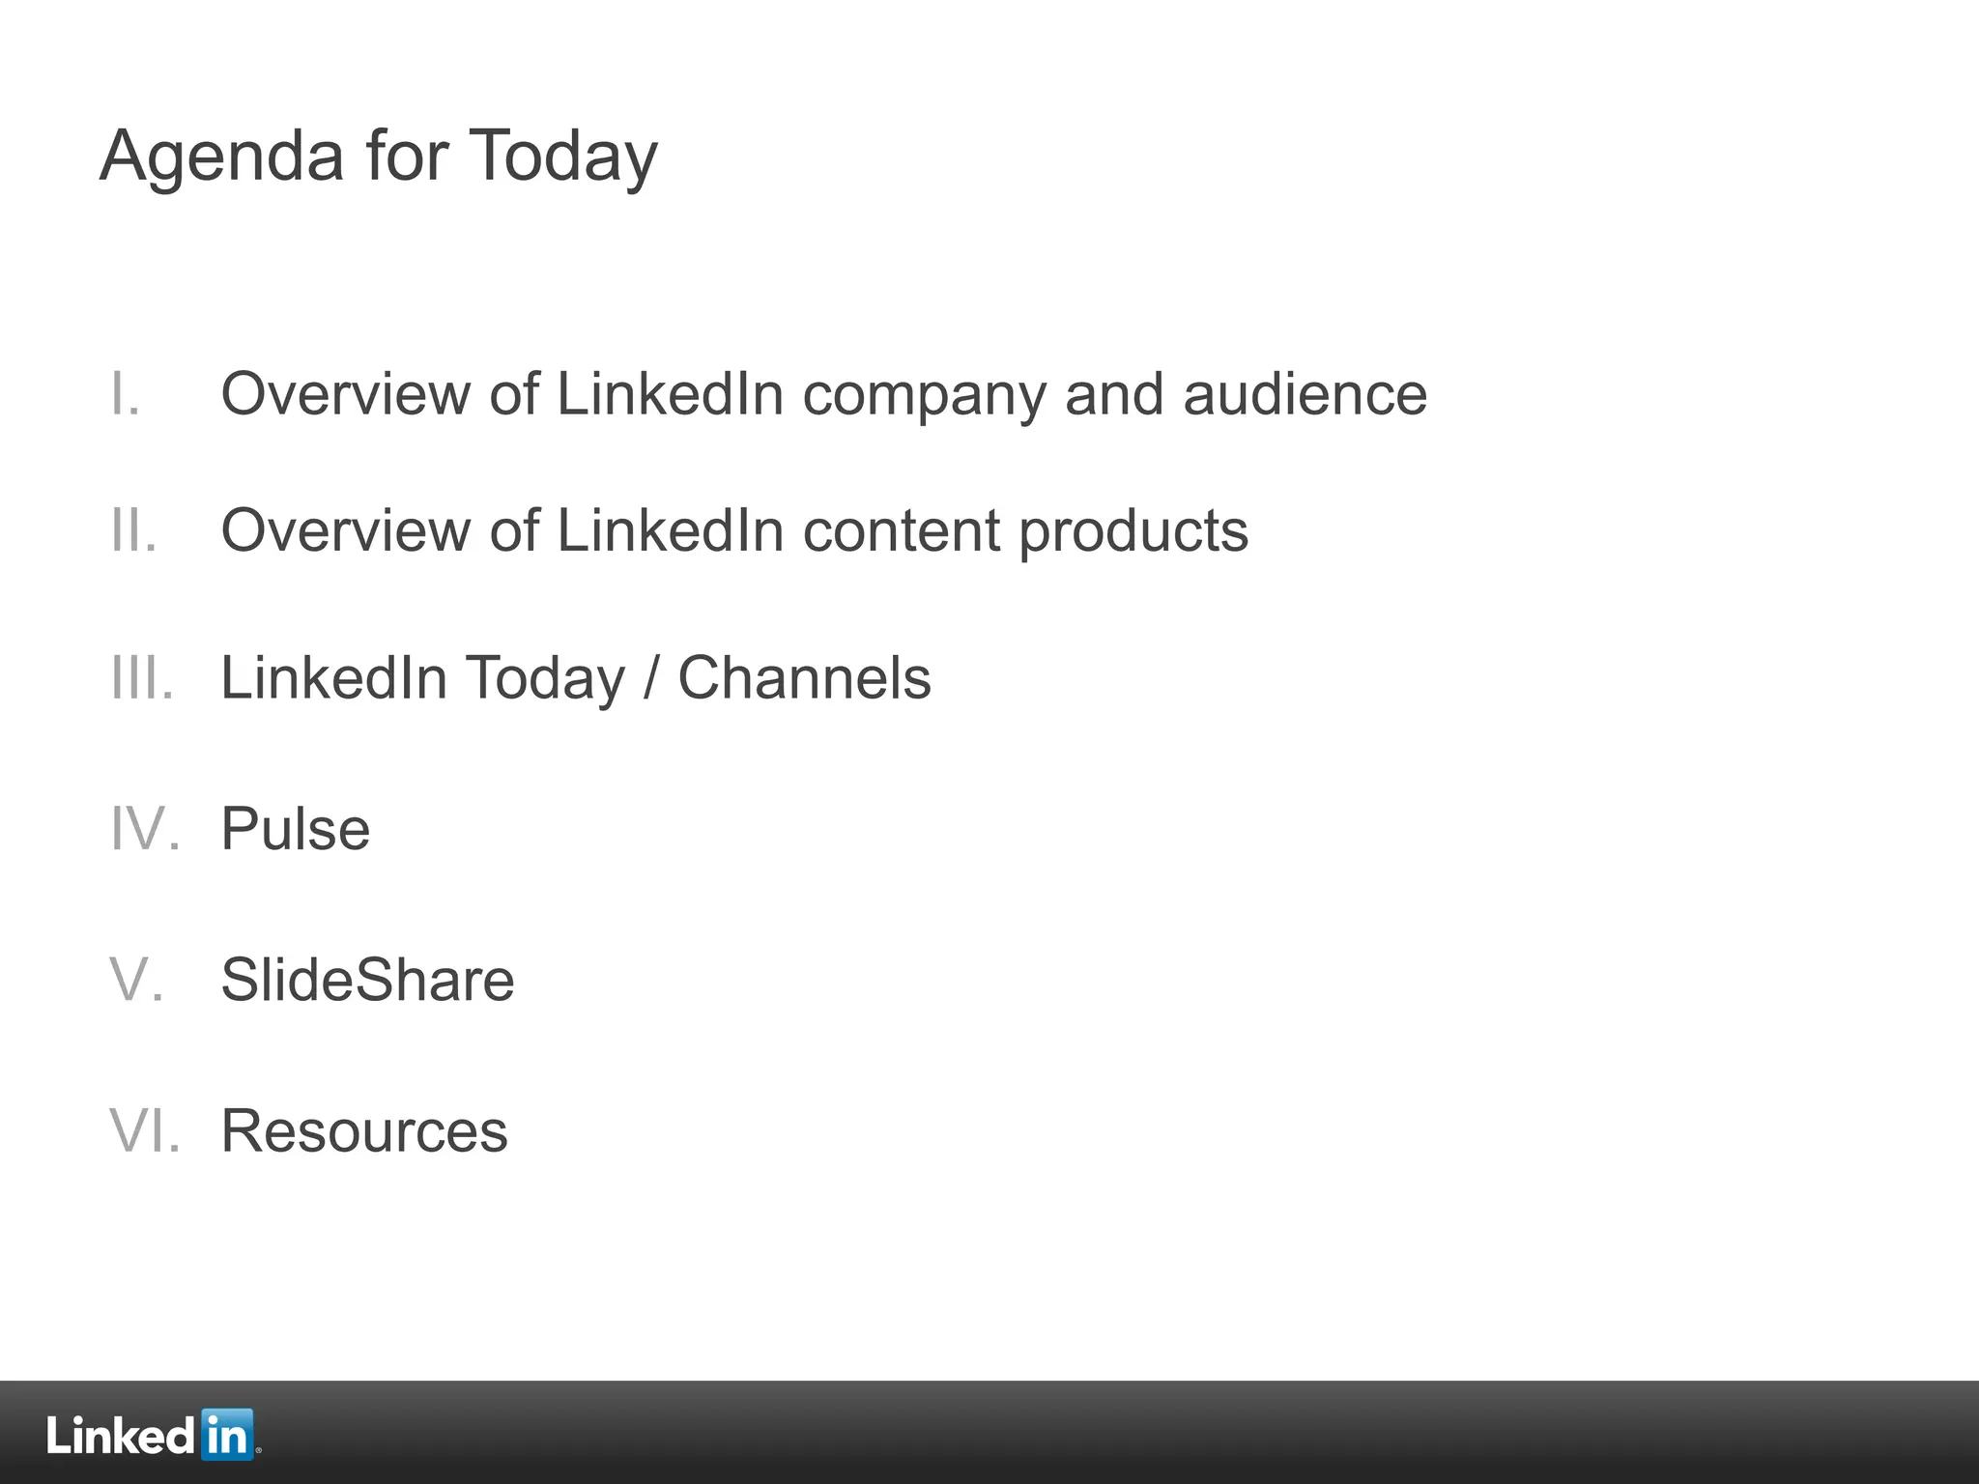The width and height of the screenshot is (1979, 1484).
Task: Click the LinkedIn logo in footer
Action: click(x=153, y=1435)
